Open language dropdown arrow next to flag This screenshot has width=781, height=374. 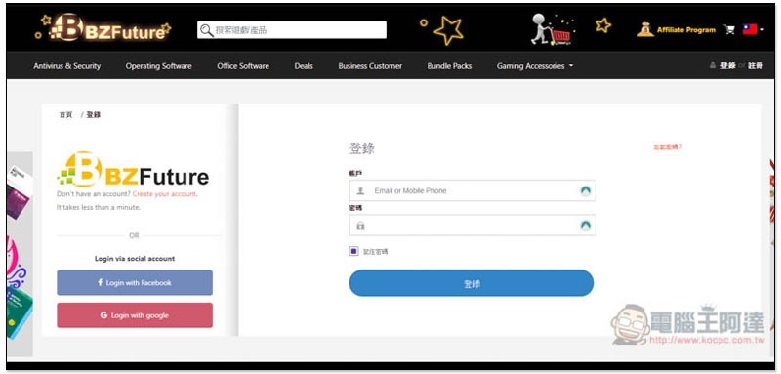[762, 30]
